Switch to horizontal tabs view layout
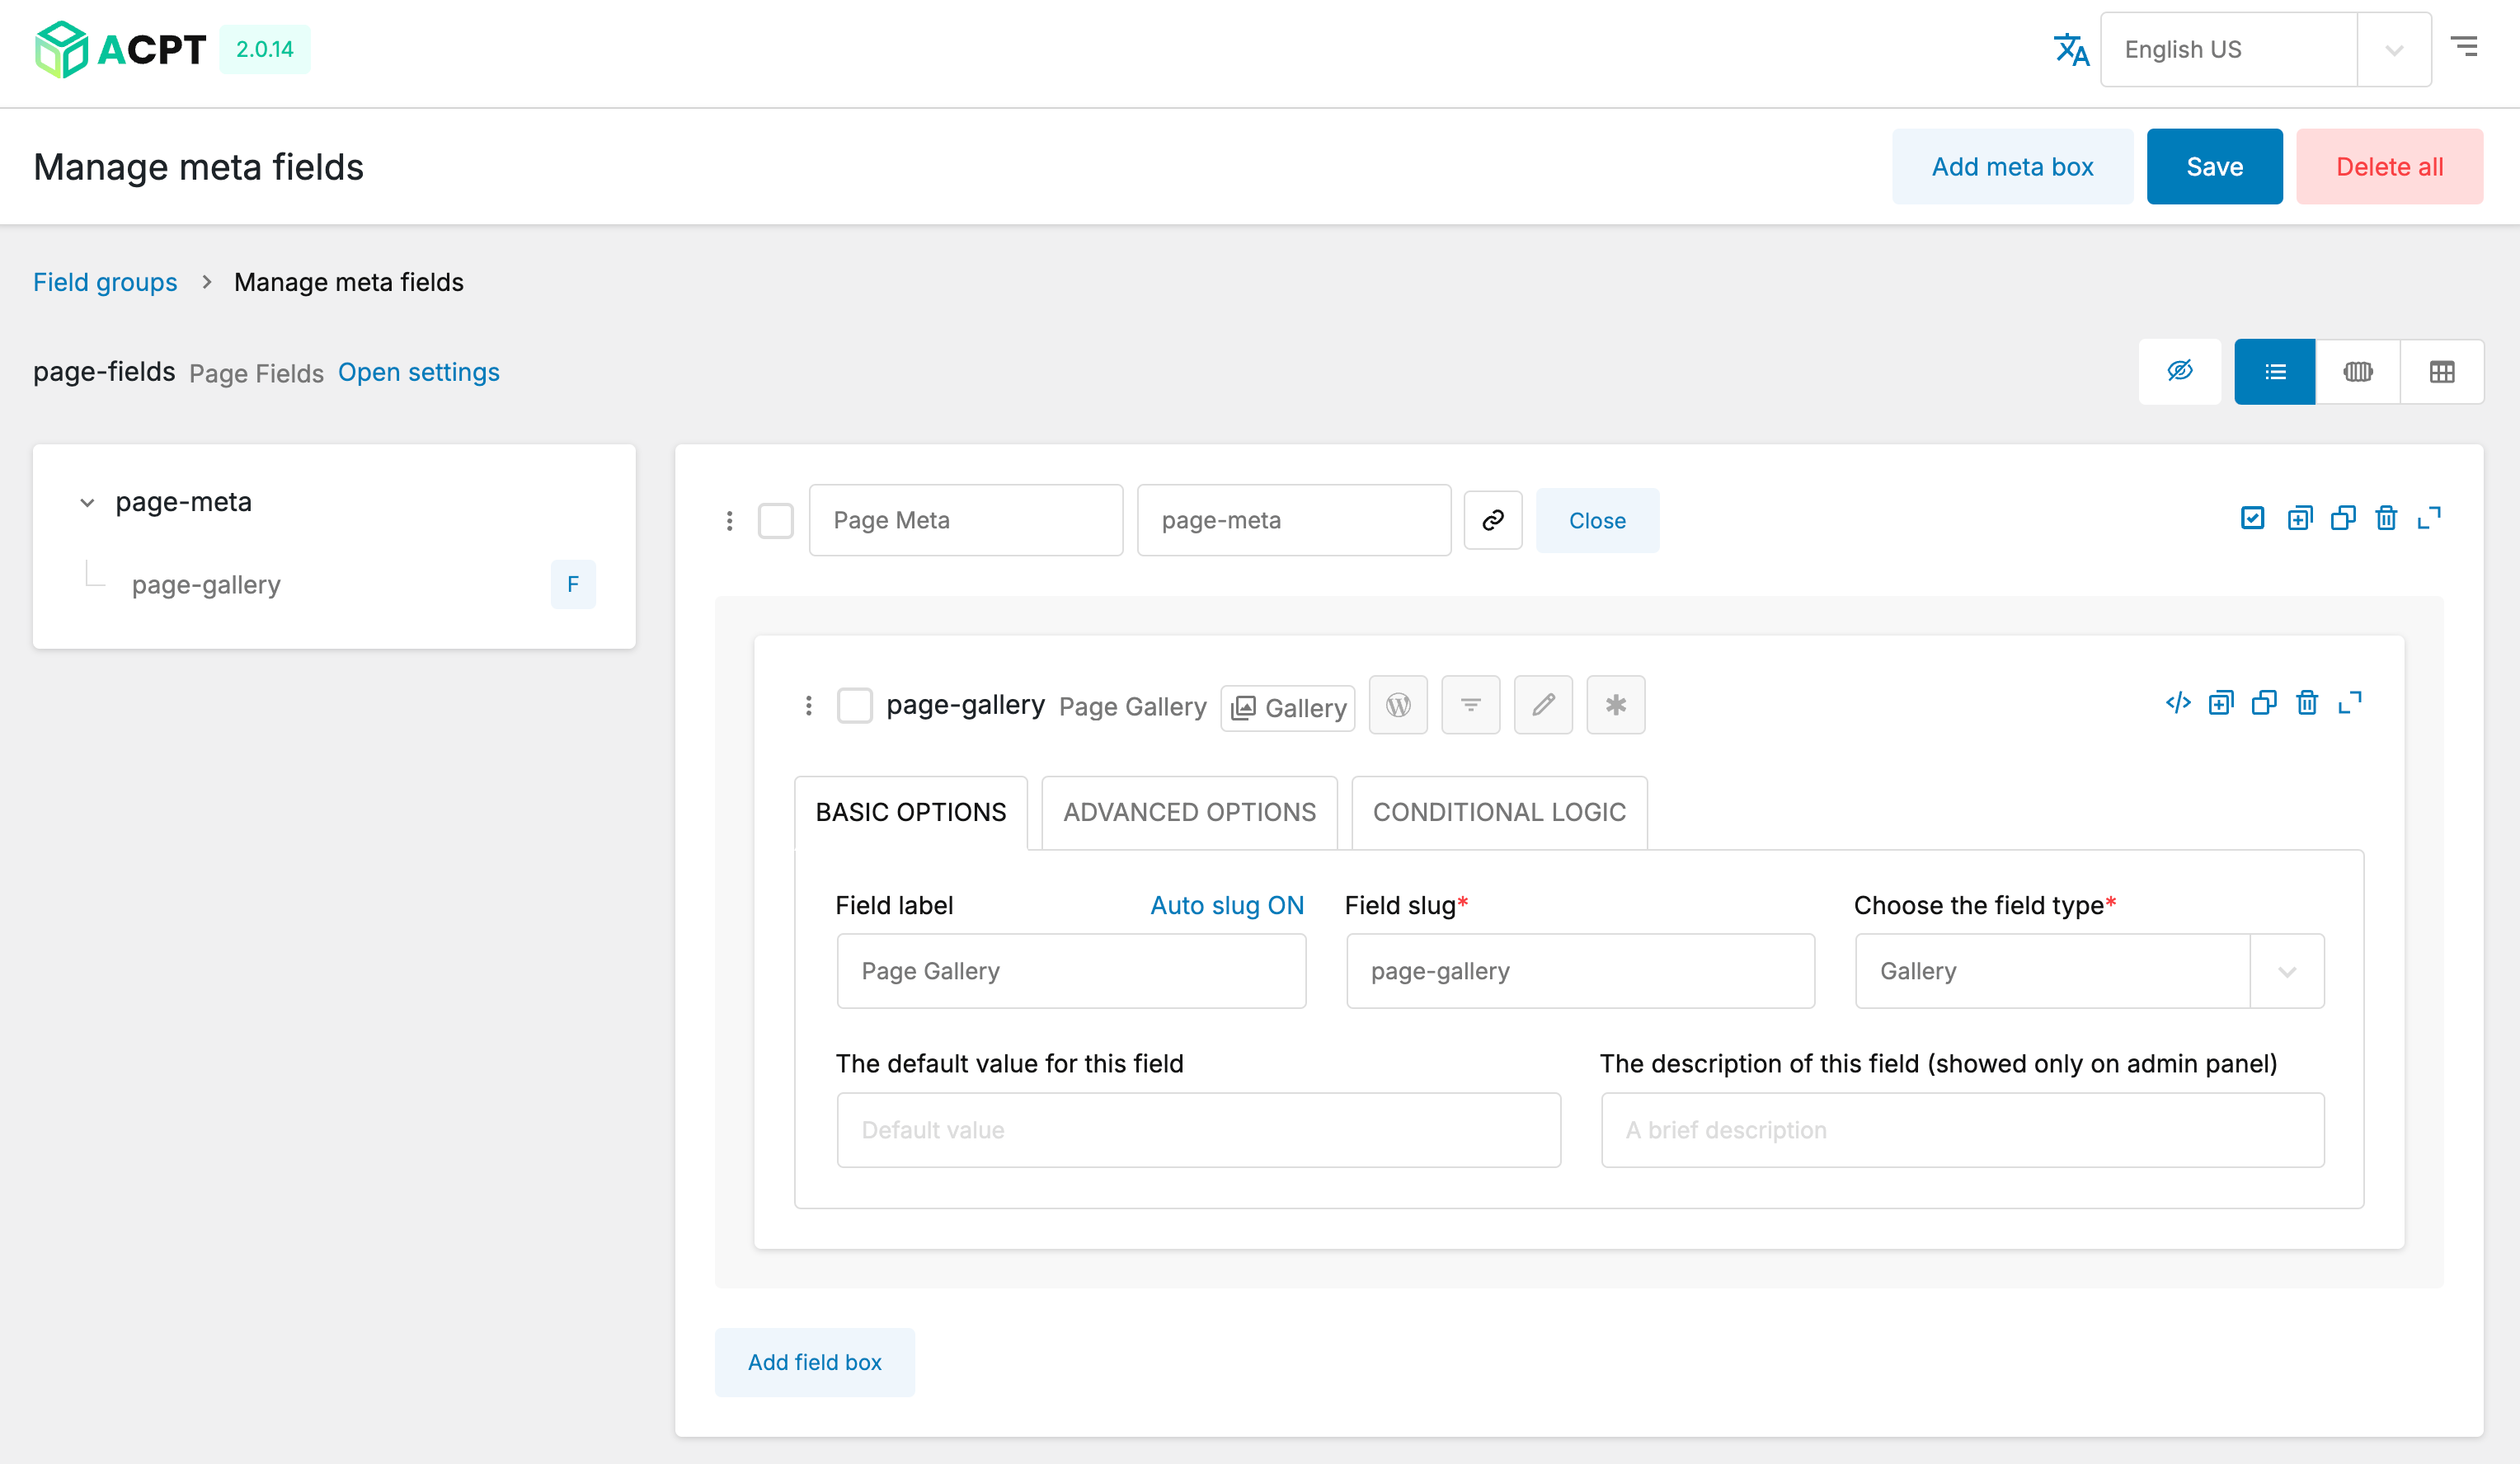 [2358, 372]
